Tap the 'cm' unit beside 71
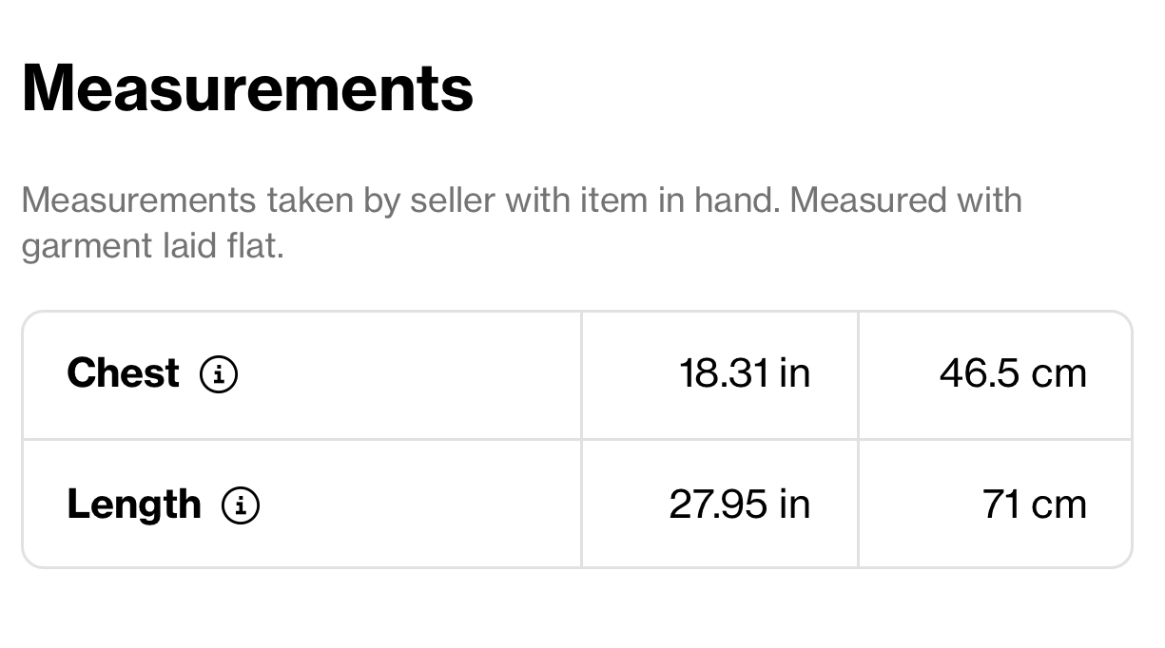This screenshot has height=648, width=1165. [1059, 506]
